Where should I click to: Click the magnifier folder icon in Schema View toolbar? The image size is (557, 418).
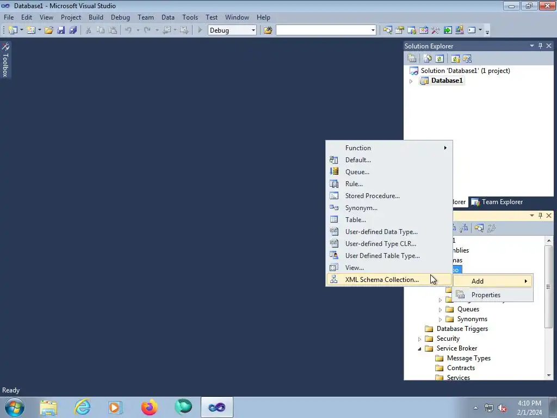[x=479, y=228]
